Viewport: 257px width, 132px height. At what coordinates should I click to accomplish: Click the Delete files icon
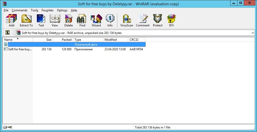pyautogui.click(x=68, y=20)
